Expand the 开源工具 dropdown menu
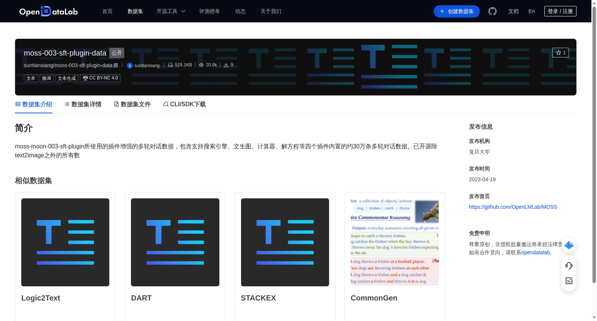 tap(171, 11)
